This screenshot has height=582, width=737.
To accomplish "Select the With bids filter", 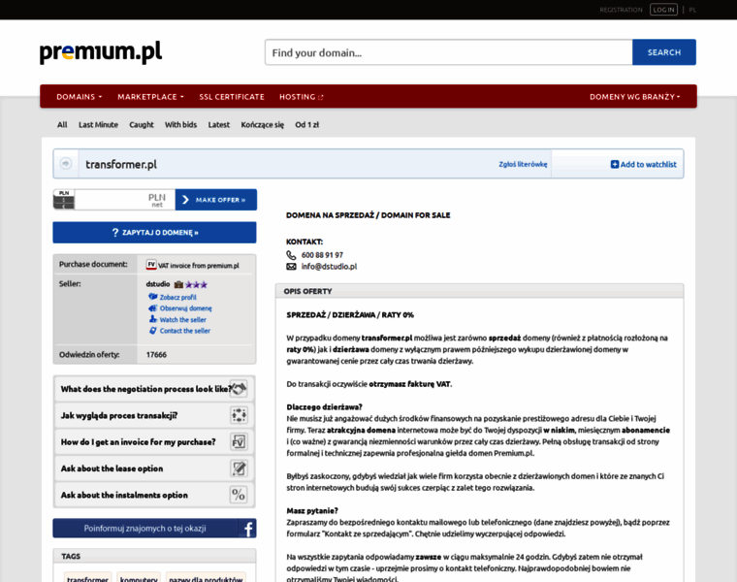I will pyautogui.click(x=180, y=124).
